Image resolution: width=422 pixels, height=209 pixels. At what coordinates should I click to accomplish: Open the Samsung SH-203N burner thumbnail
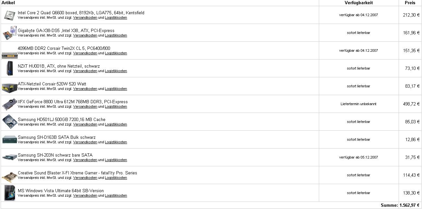pyautogui.click(x=10, y=157)
